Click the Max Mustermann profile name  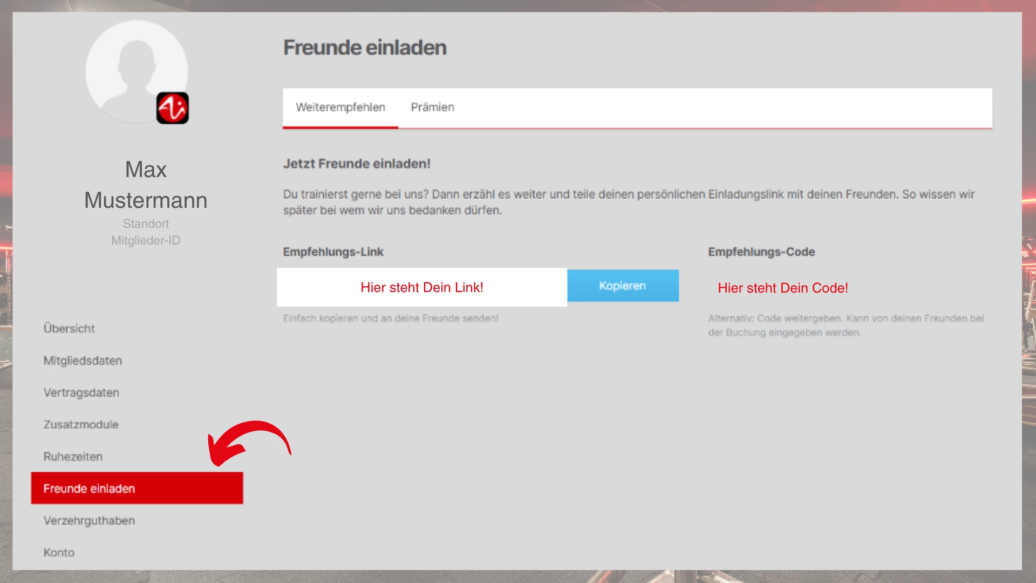tap(146, 185)
